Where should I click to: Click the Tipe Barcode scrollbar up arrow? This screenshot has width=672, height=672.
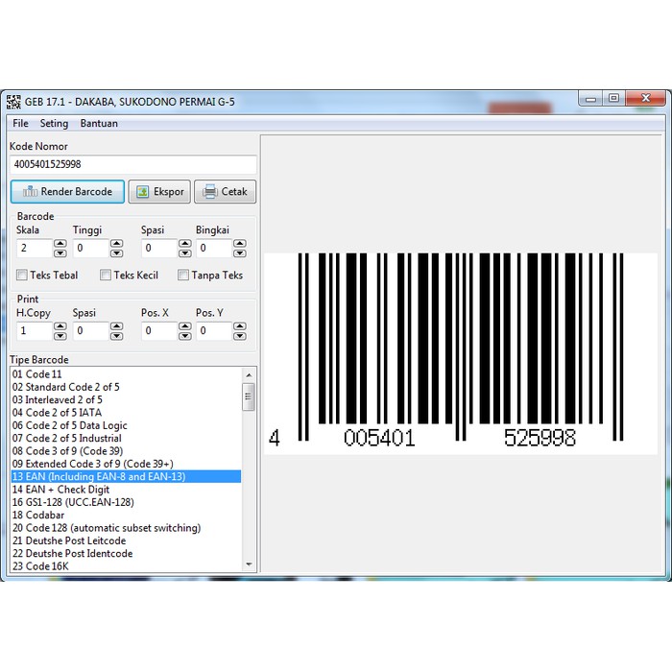click(249, 375)
